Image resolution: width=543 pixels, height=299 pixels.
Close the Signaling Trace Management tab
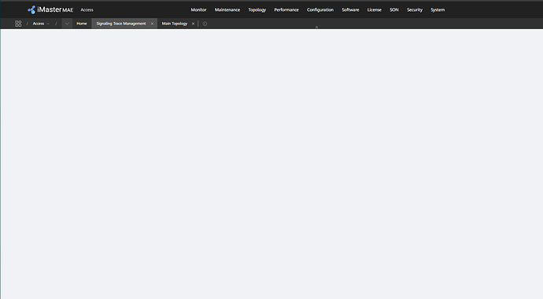(152, 24)
